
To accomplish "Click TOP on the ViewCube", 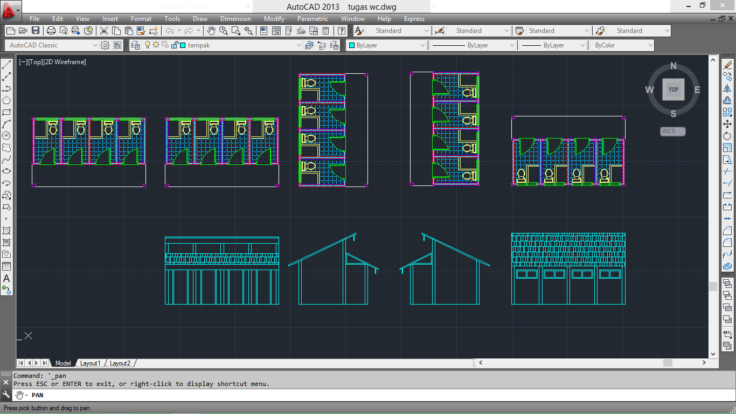I will click(x=673, y=89).
